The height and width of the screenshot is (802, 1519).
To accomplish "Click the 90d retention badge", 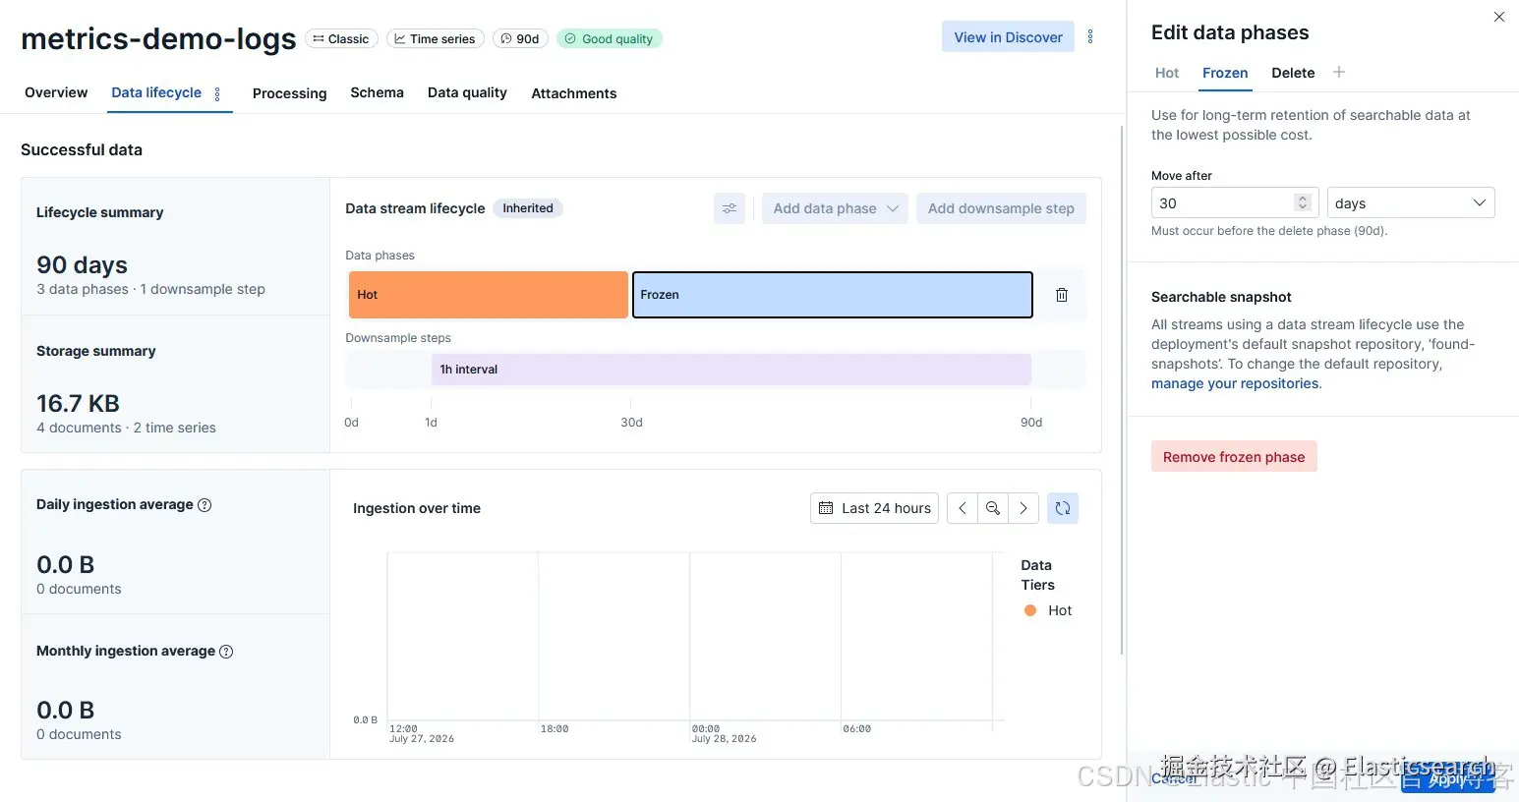I will (520, 38).
